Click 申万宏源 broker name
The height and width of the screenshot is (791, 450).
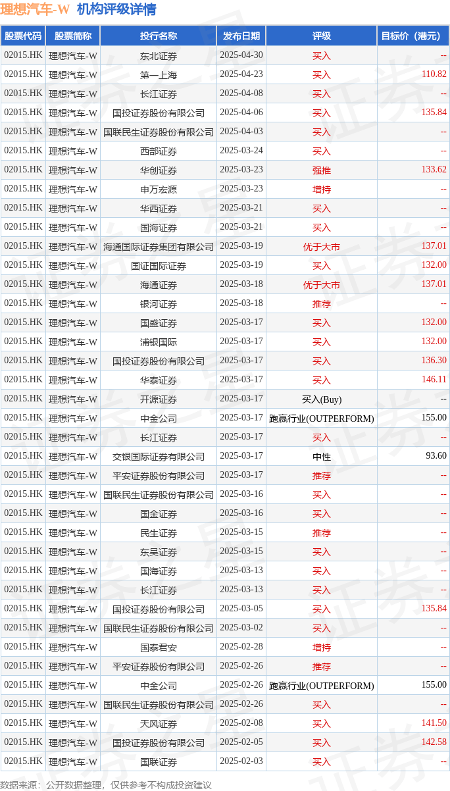pos(159,190)
